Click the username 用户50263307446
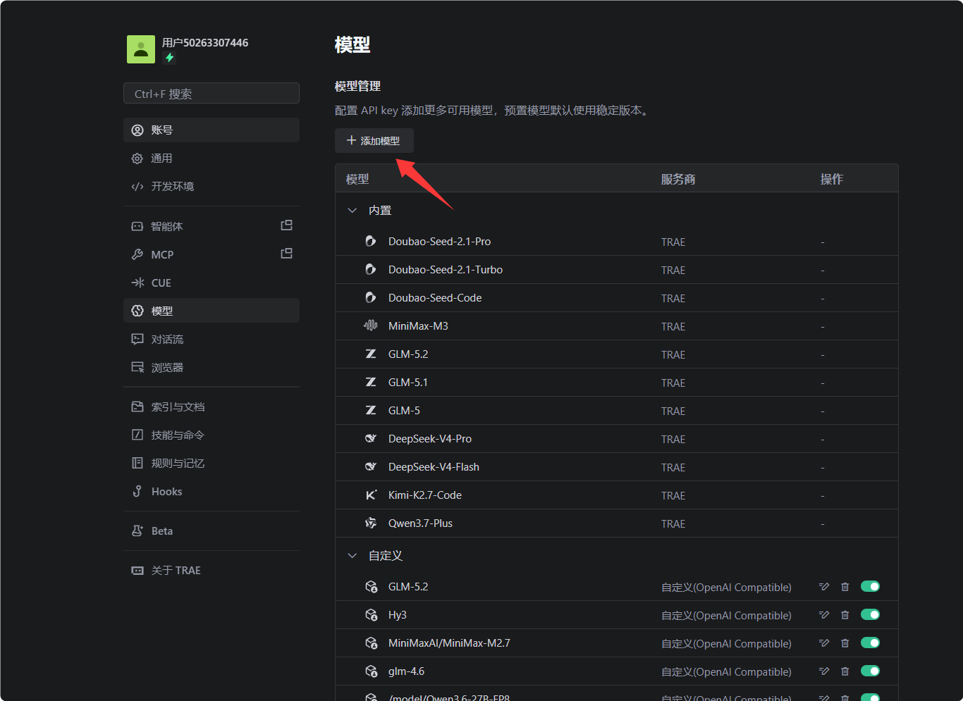This screenshot has width=963, height=701. pos(205,43)
